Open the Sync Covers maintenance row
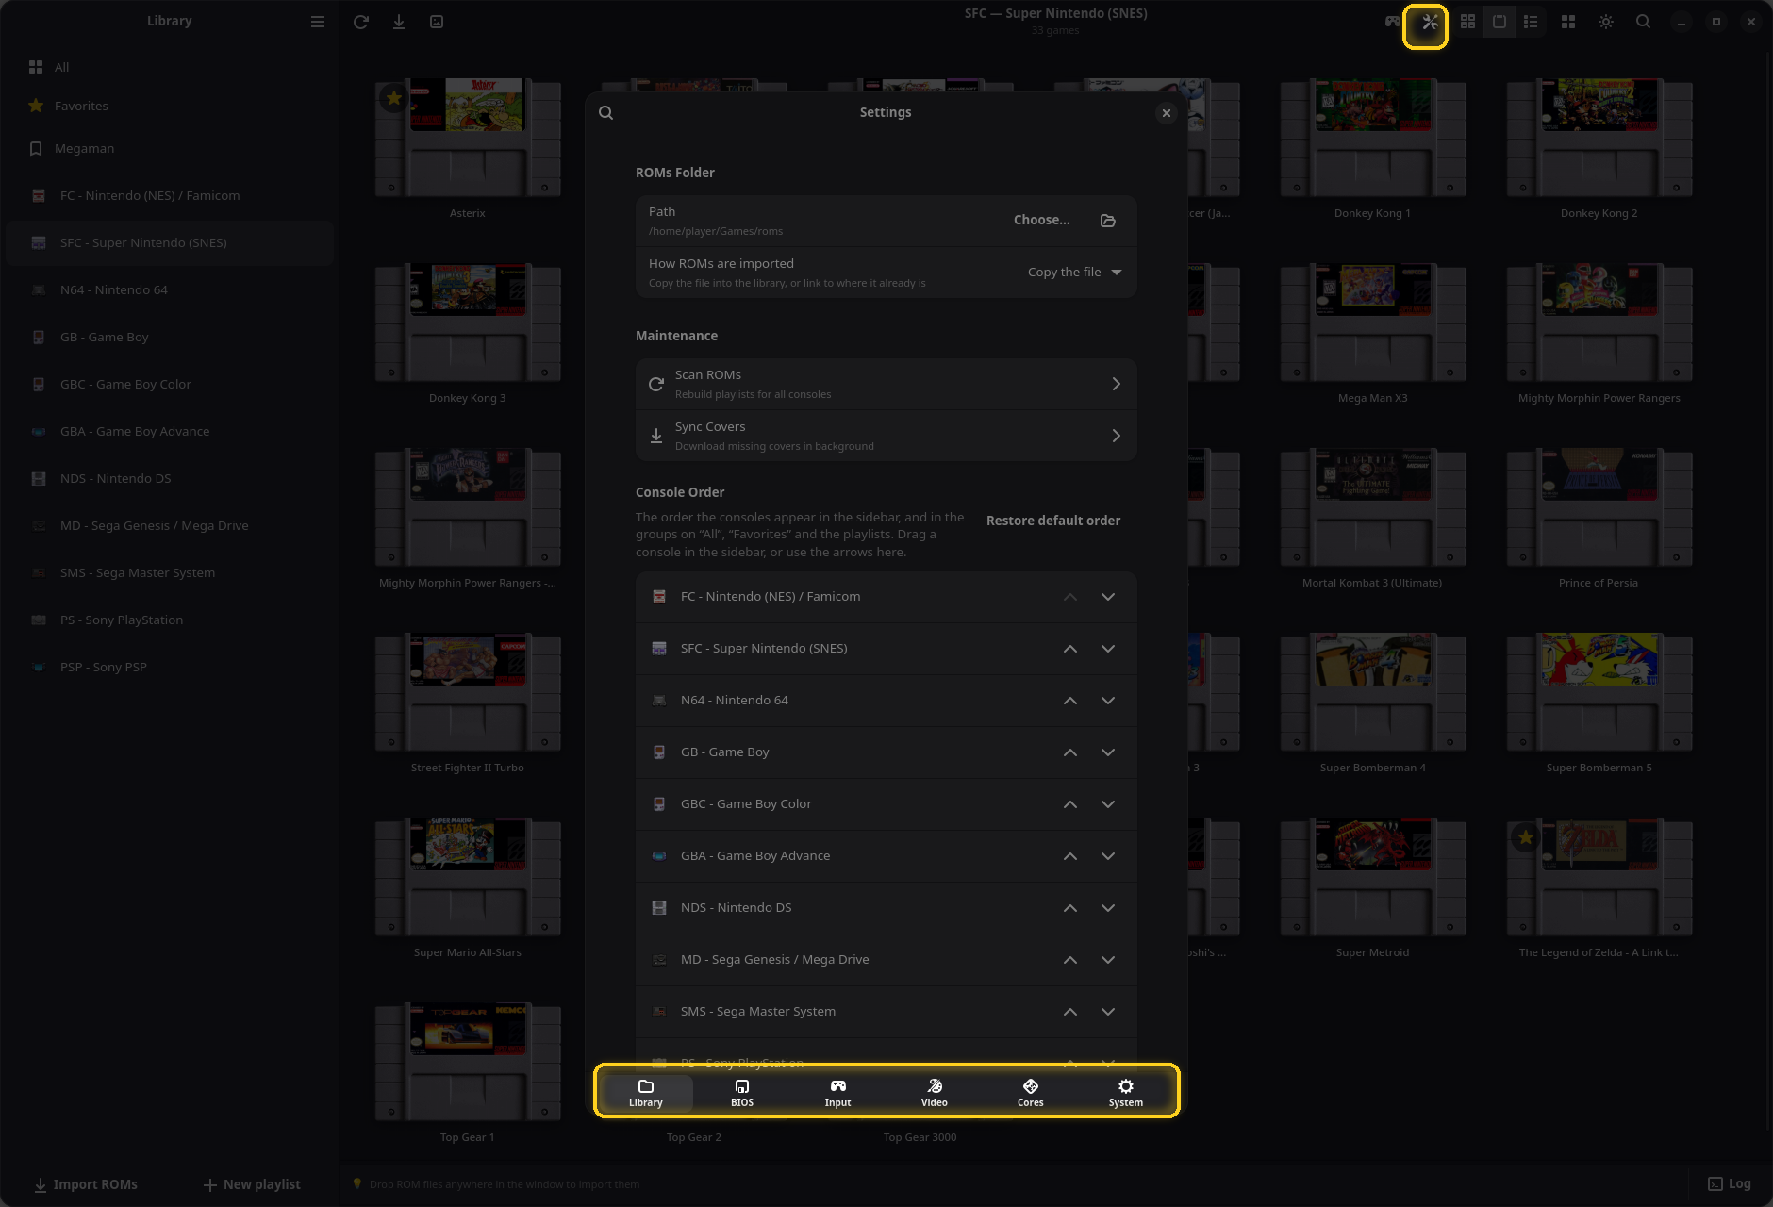 pos(886,436)
